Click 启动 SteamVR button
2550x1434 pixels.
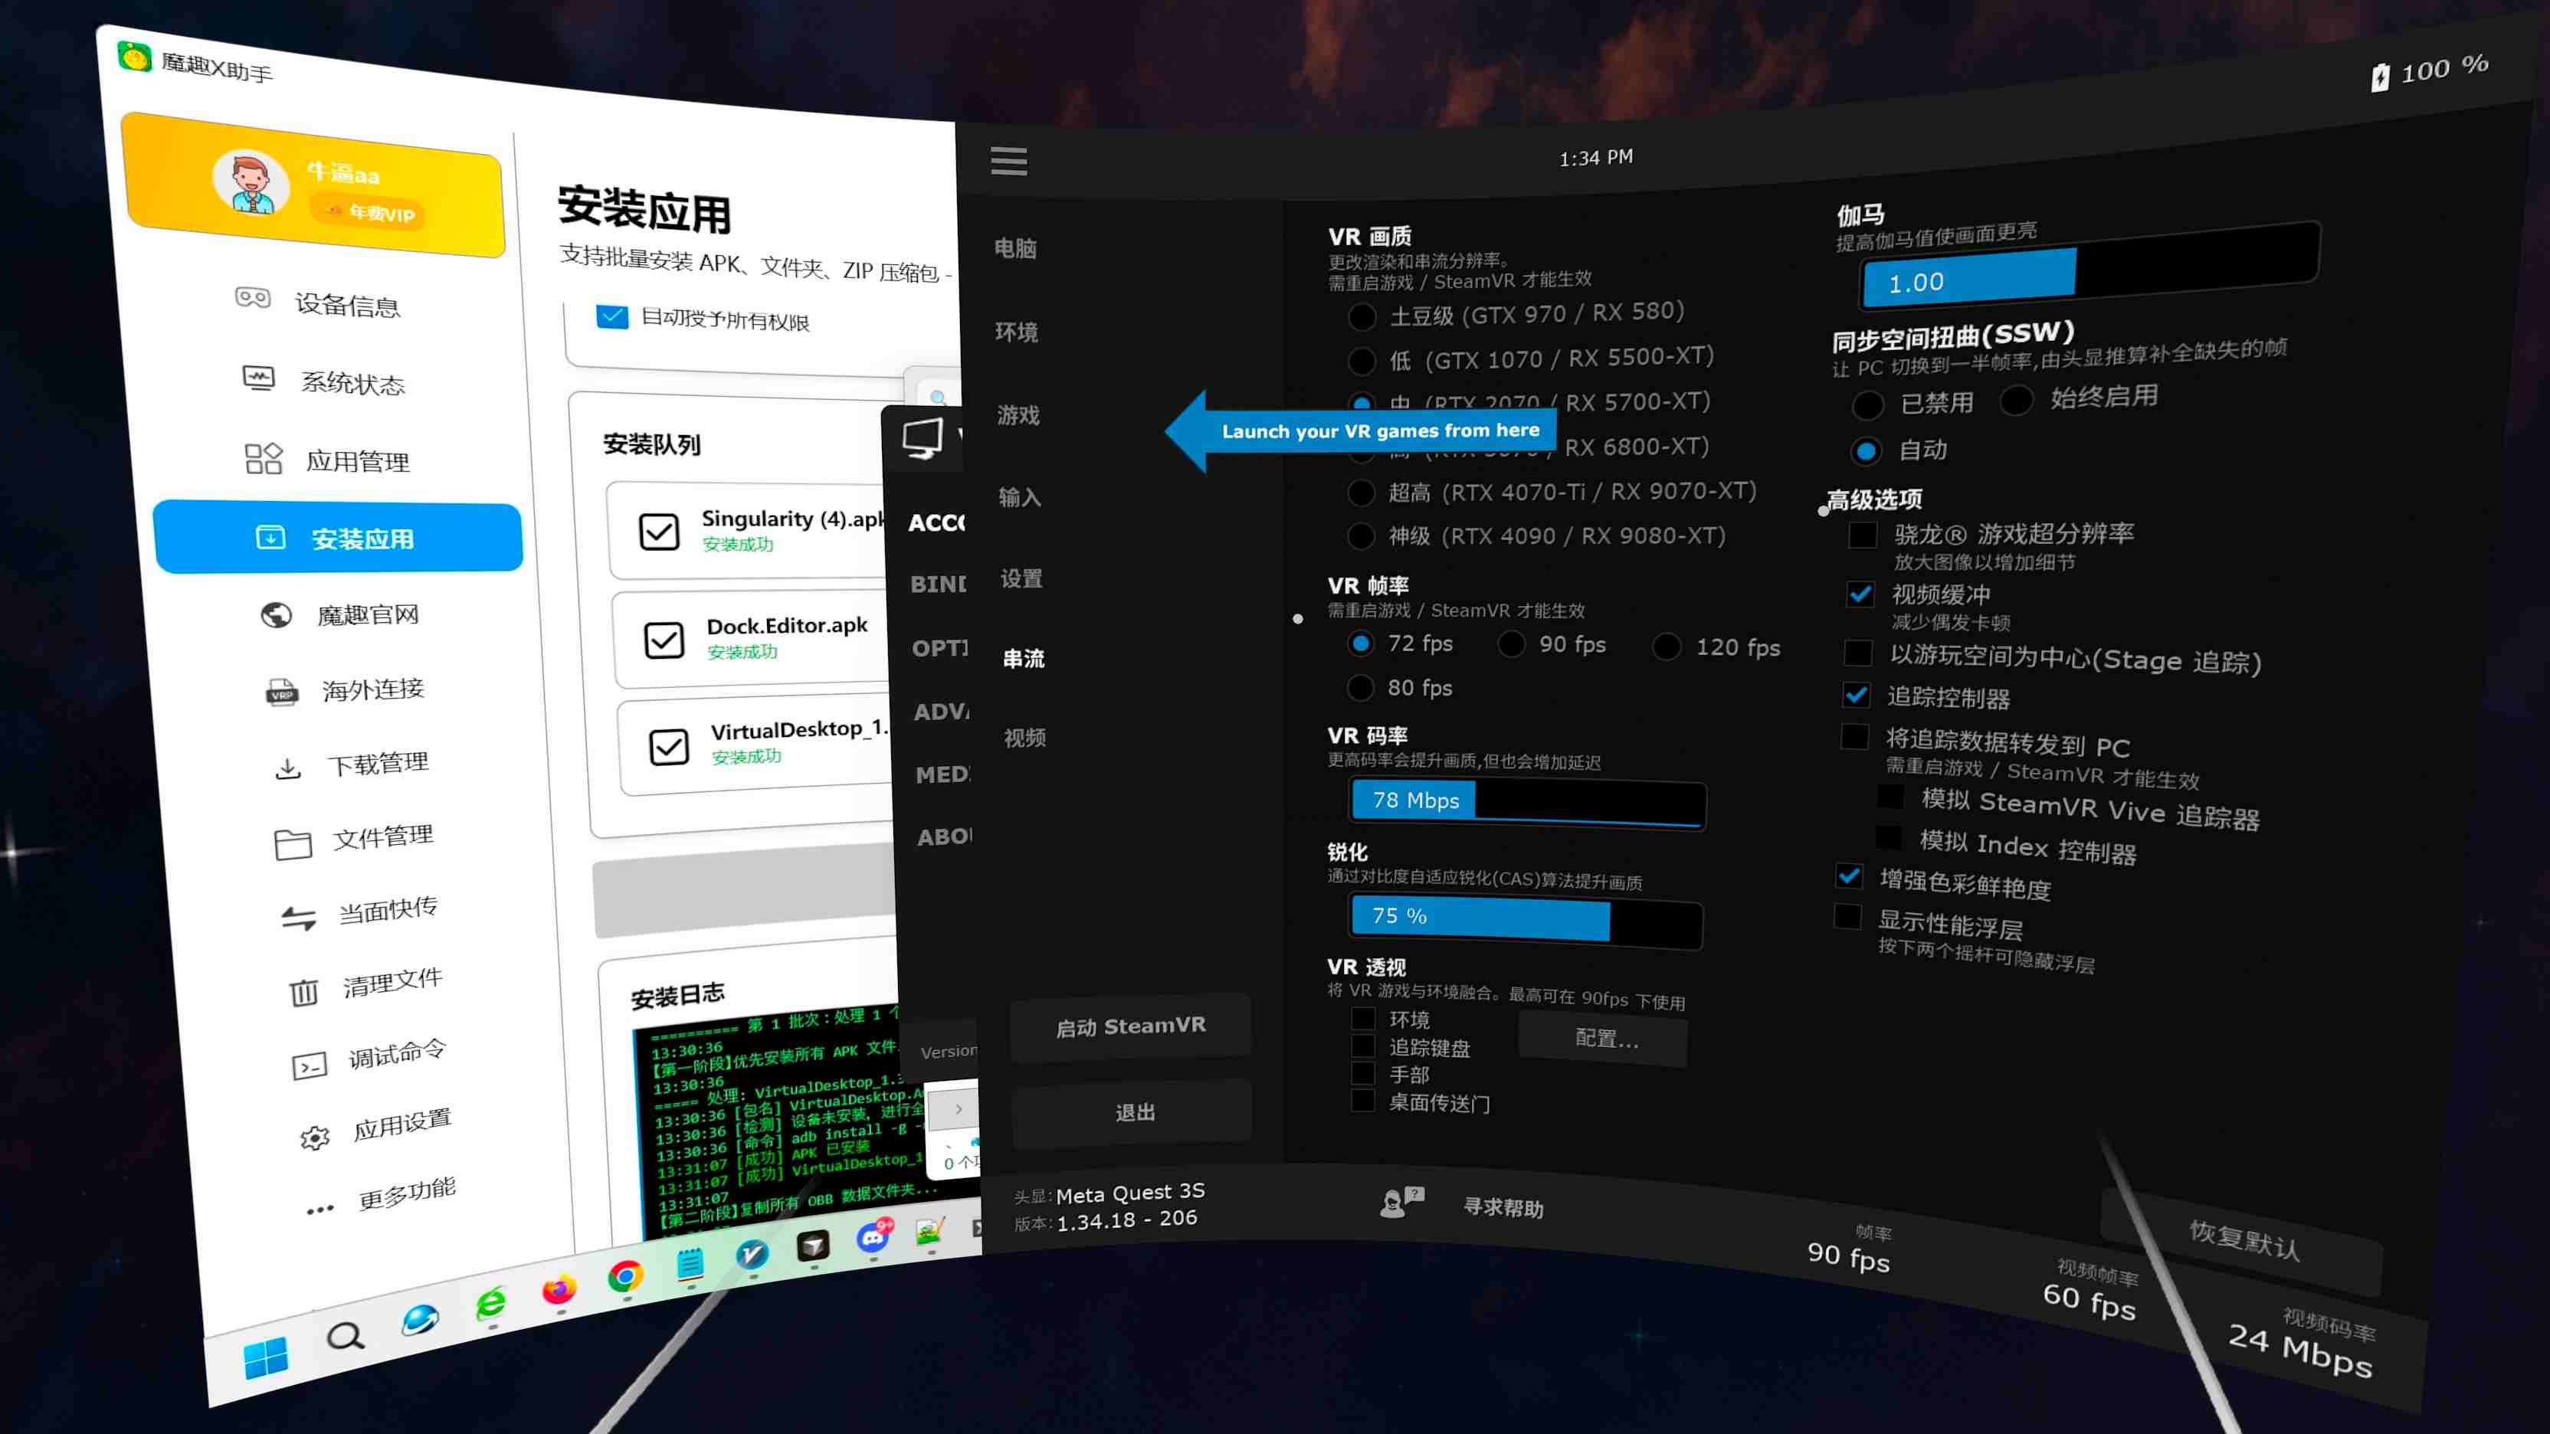pyautogui.click(x=1130, y=1026)
